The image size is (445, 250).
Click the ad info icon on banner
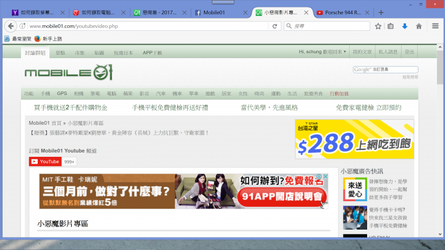(x=320, y=177)
